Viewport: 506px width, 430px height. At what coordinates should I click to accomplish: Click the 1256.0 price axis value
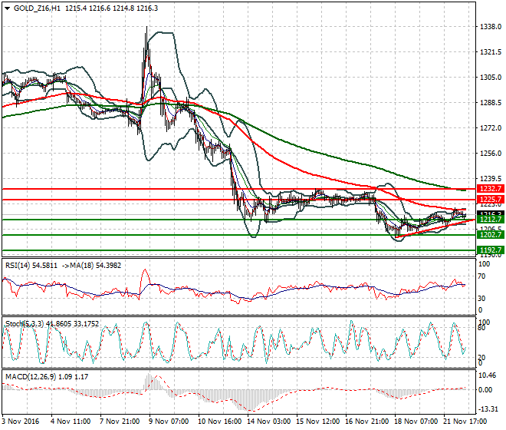(x=491, y=154)
